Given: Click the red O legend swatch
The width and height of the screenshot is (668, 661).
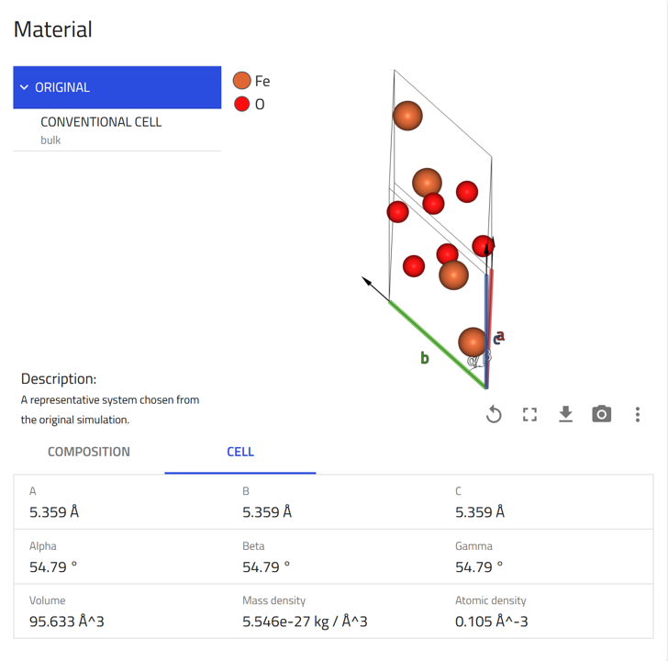Looking at the screenshot, I should (x=242, y=104).
